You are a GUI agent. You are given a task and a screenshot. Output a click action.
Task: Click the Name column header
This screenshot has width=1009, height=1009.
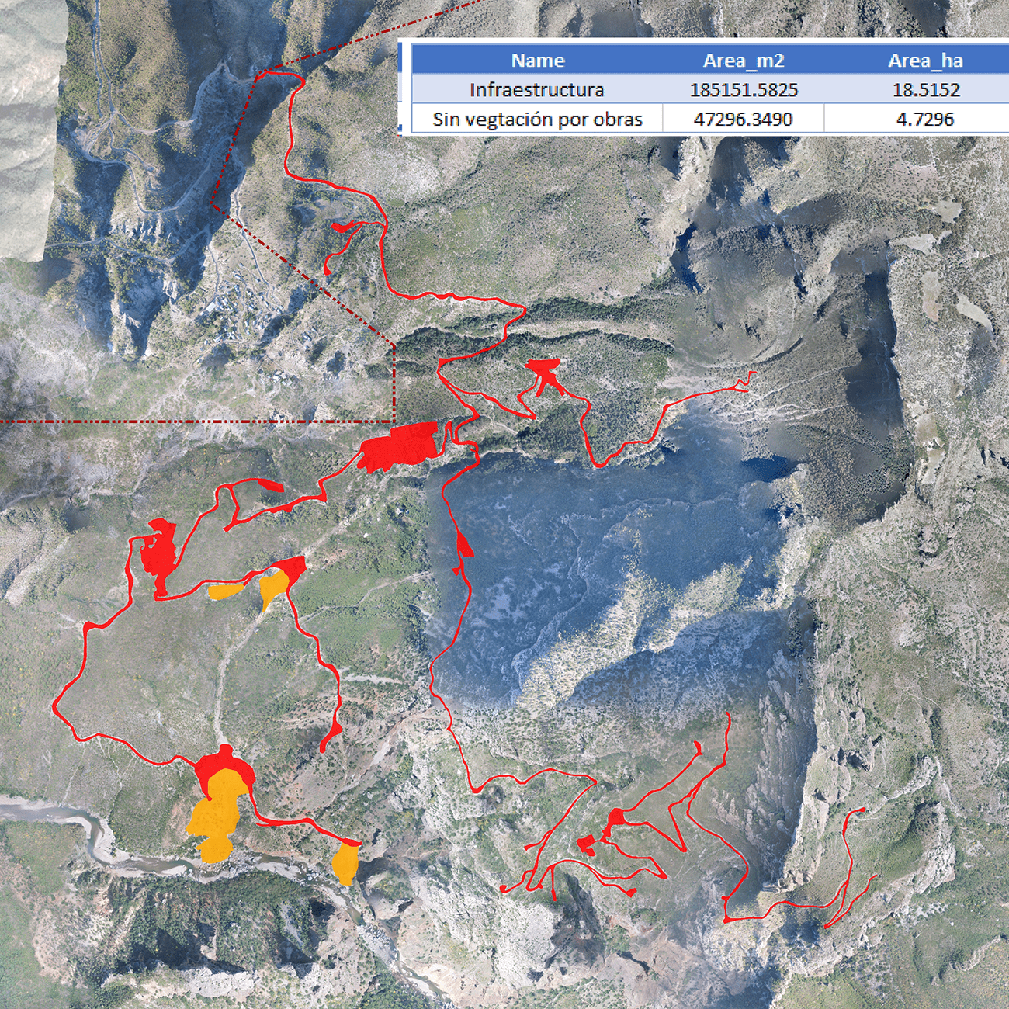(x=537, y=61)
